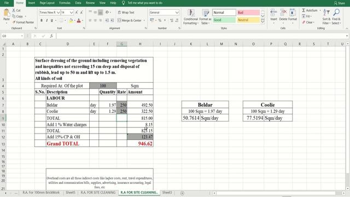Open Sort & Filter menu
Image resolution: width=350 pixels, height=197 pixels.
(326, 17)
